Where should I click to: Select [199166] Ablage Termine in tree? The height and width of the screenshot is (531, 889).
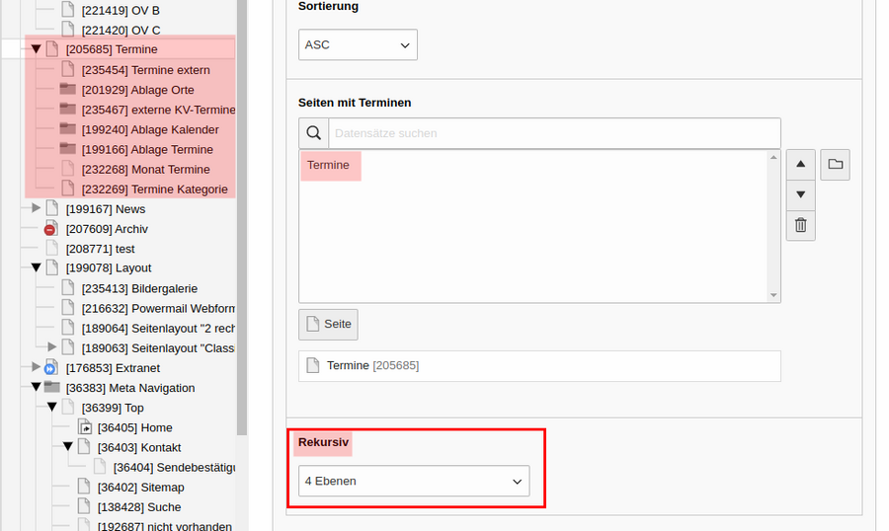(147, 150)
